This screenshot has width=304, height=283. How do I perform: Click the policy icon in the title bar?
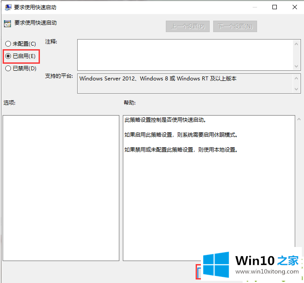coord(7,7)
